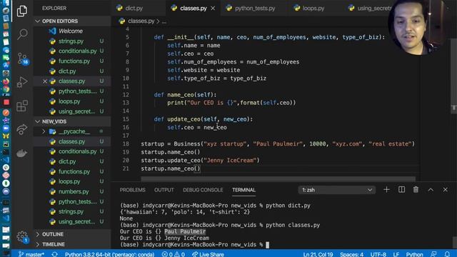Open classes.py in NEW_VIDS folder
The height and width of the screenshot is (257, 457).
point(71,141)
